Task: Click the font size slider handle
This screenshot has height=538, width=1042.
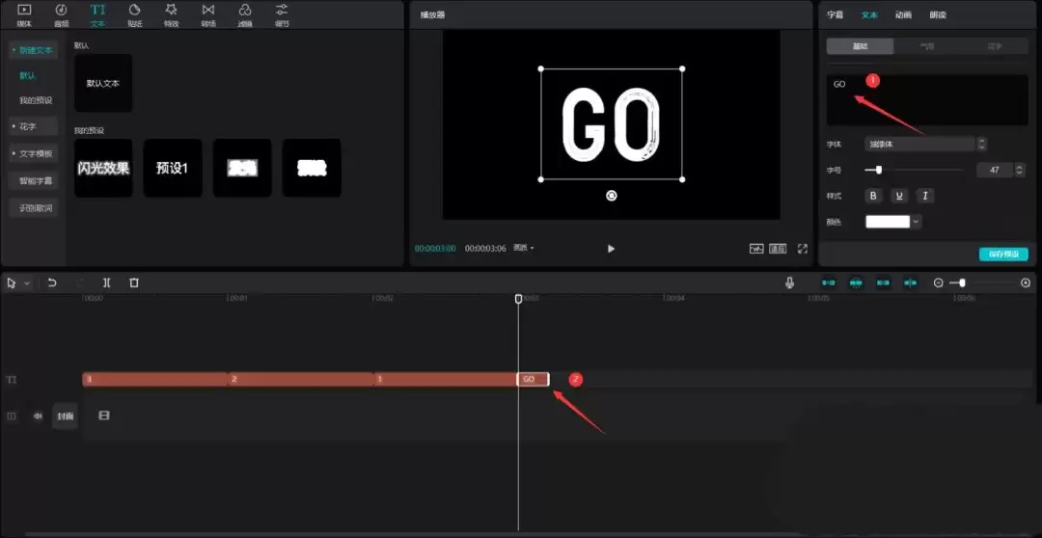Action: tap(878, 170)
